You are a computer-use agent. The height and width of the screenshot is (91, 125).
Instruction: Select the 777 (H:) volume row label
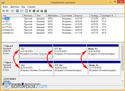click(x=8, y=27)
